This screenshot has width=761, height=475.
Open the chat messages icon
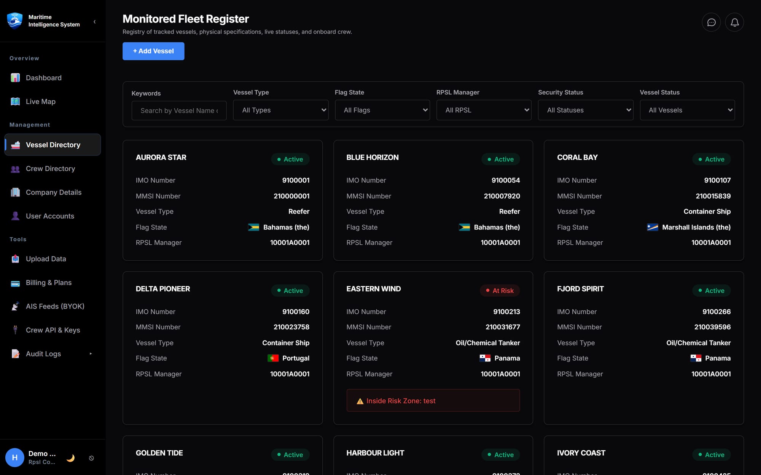[x=711, y=22]
